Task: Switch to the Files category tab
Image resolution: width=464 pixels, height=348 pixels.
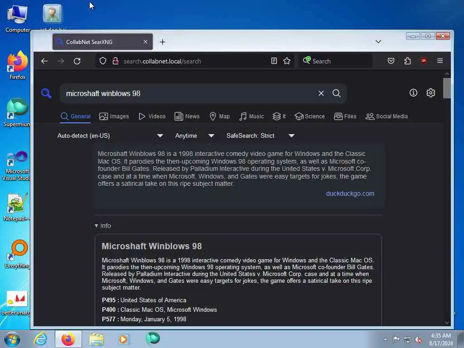Action: click(x=345, y=116)
